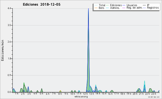Click the '13 h' x-axis label
This screenshot has width=162, height=99.
(x=92, y=94)
